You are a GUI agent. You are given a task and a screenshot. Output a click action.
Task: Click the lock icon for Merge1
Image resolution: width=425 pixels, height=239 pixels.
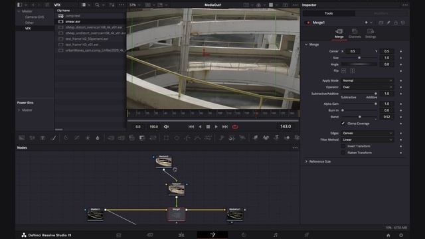[x=396, y=23]
